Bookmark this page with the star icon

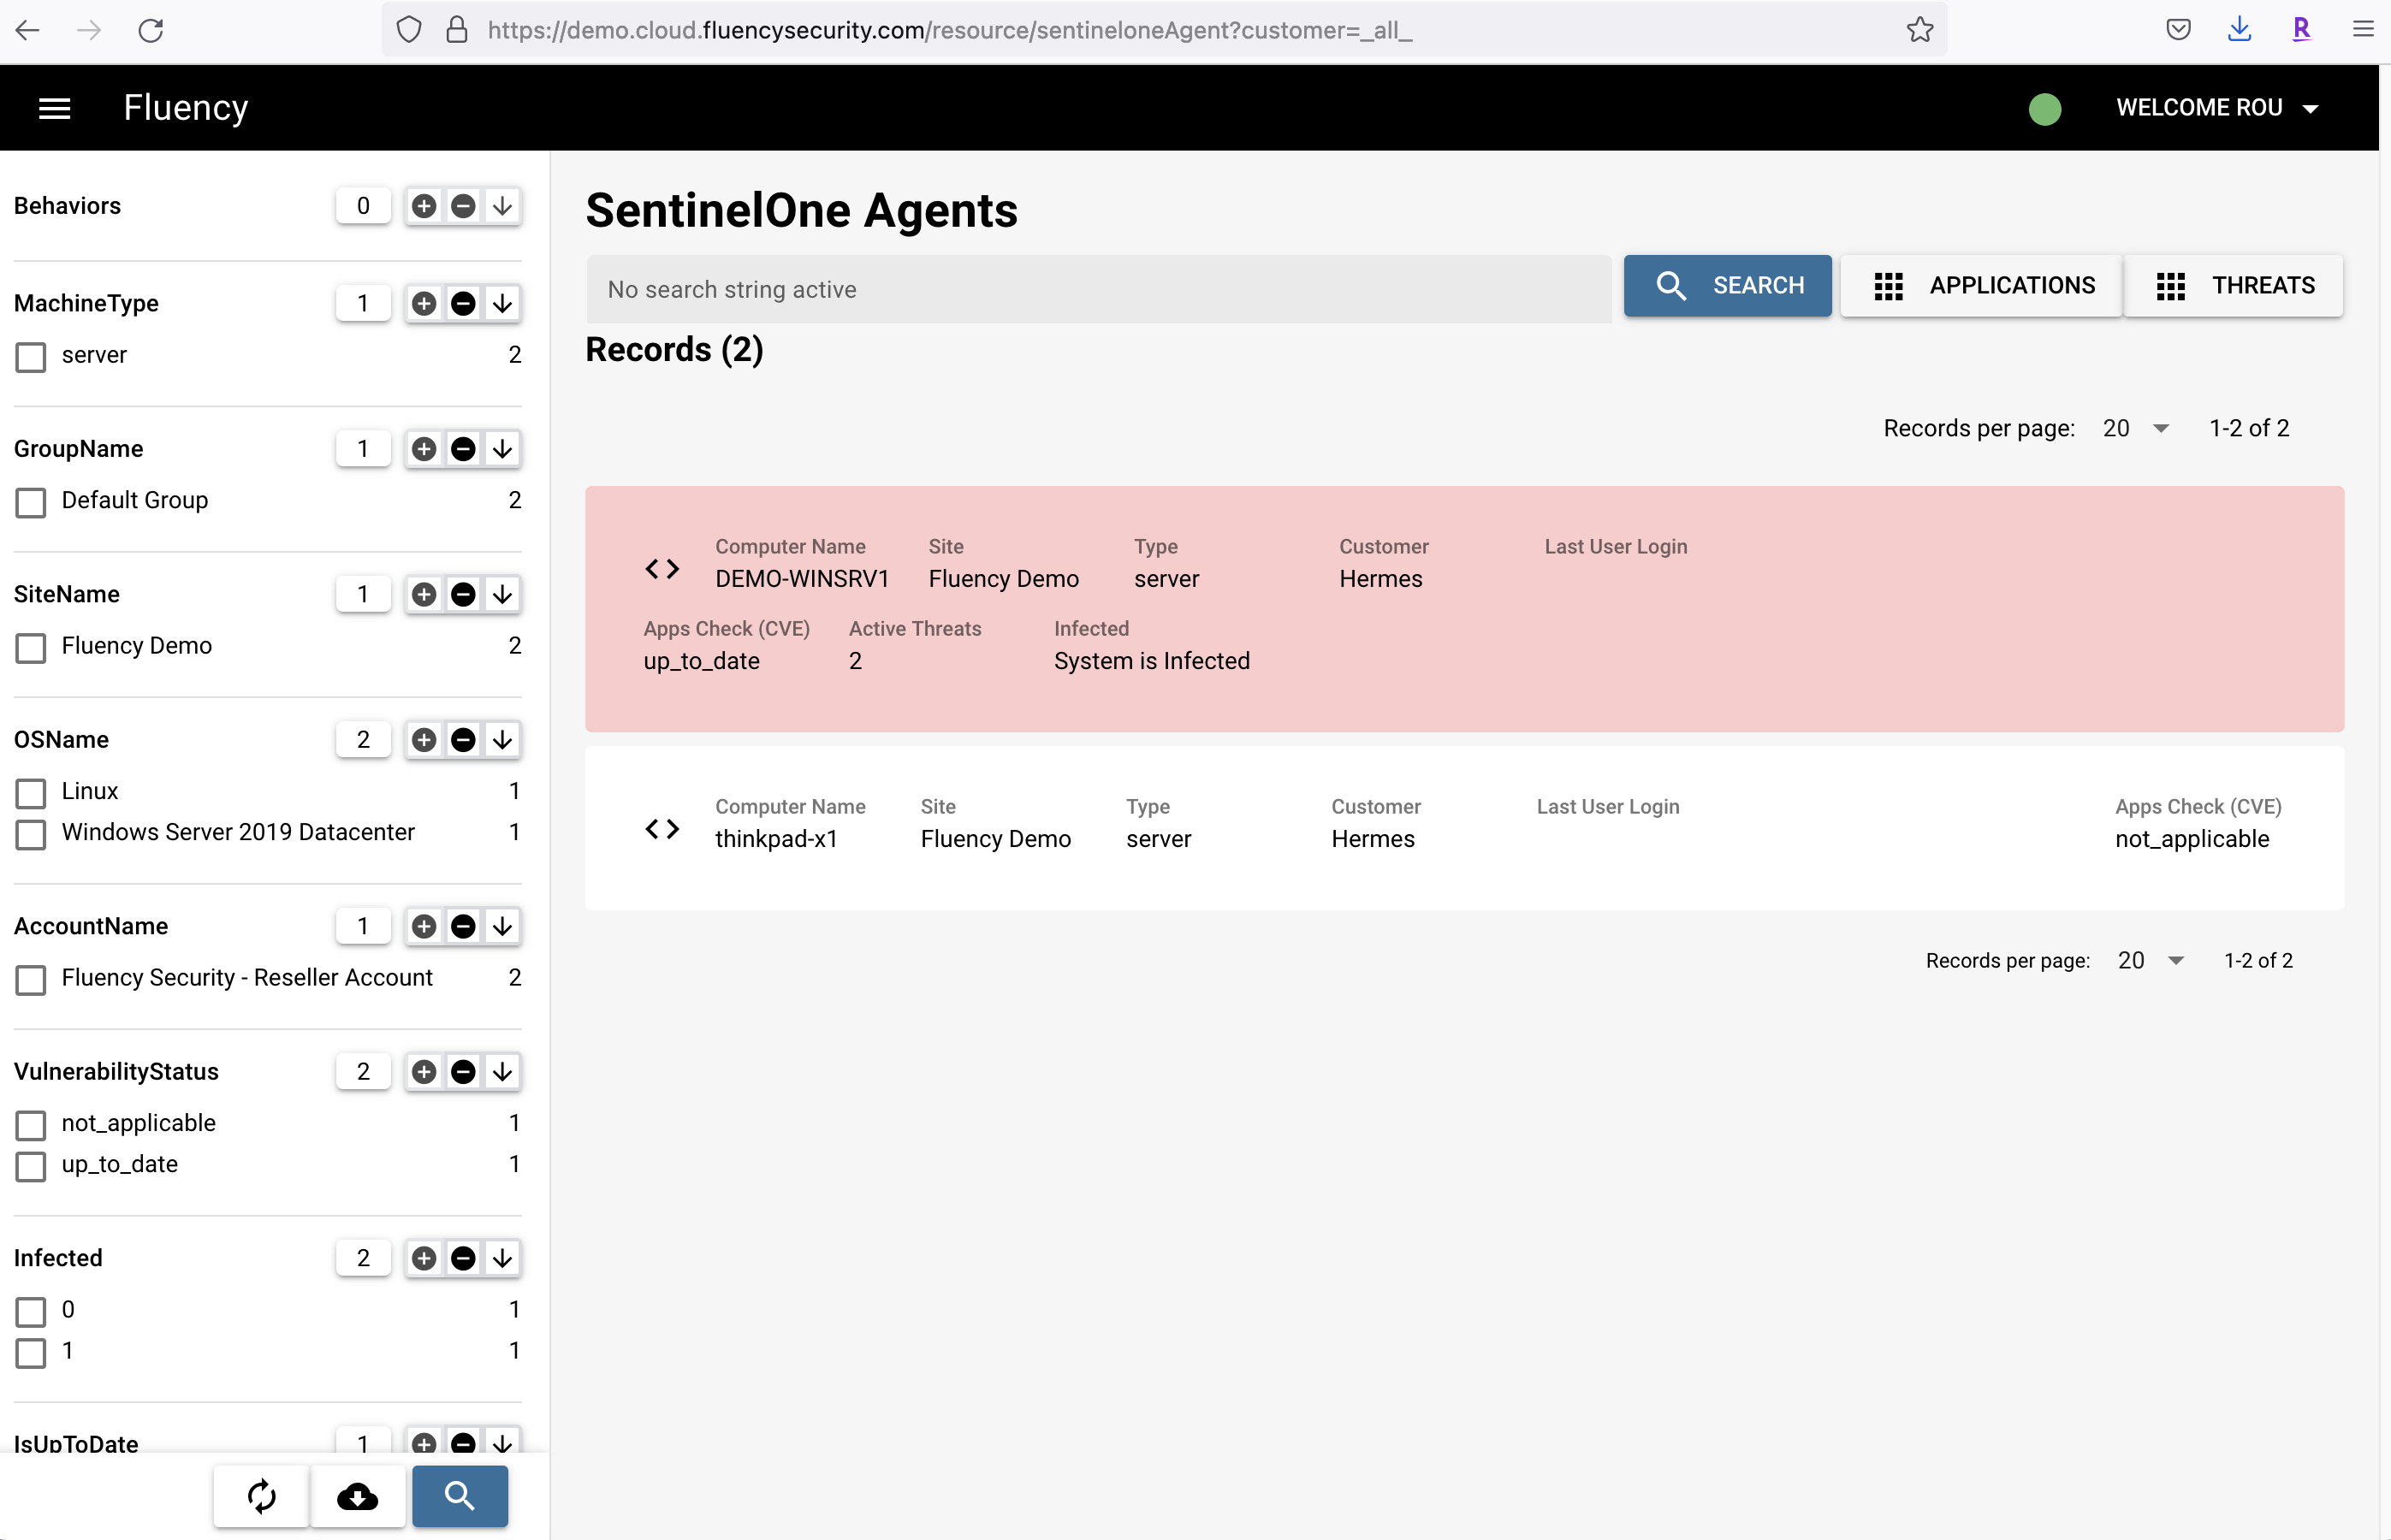pyautogui.click(x=1919, y=30)
